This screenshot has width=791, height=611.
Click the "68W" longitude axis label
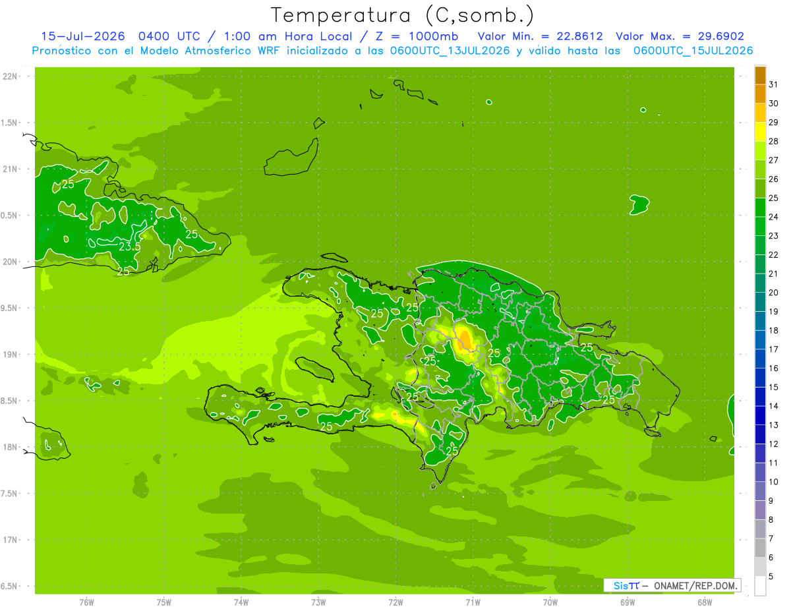[x=705, y=602]
